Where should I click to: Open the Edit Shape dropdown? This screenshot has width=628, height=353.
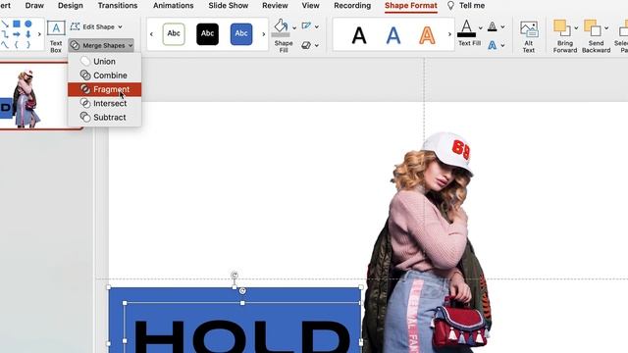[96, 26]
